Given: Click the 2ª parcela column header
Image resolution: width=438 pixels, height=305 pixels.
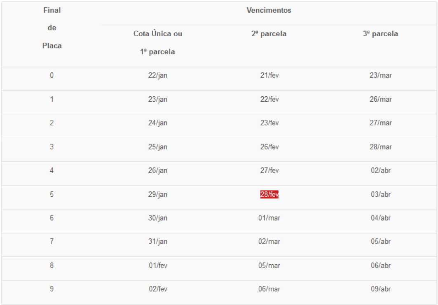Looking at the screenshot, I should pyautogui.click(x=269, y=34).
